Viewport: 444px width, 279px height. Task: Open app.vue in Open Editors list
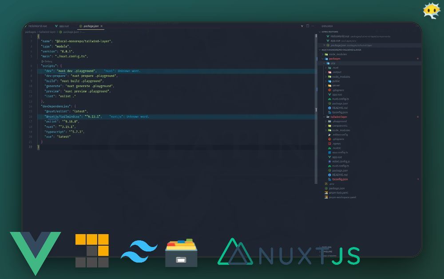335,41
